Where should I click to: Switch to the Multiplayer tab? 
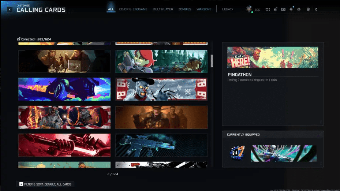click(x=162, y=9)
